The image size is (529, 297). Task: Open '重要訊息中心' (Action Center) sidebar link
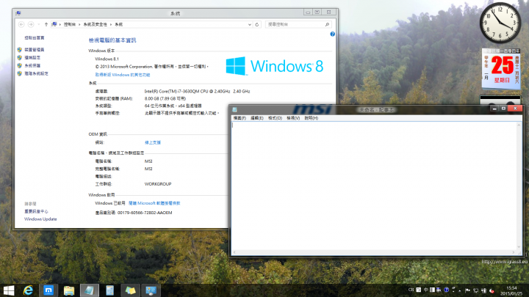point(36,211)
